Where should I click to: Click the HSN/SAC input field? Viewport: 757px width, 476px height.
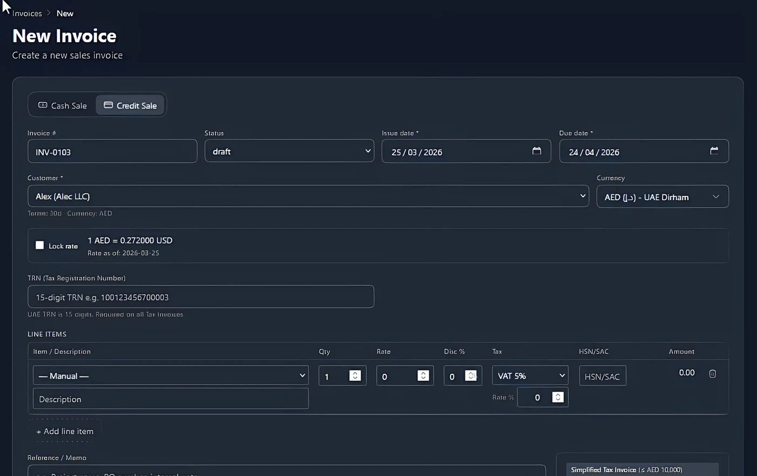click(602, 376)
